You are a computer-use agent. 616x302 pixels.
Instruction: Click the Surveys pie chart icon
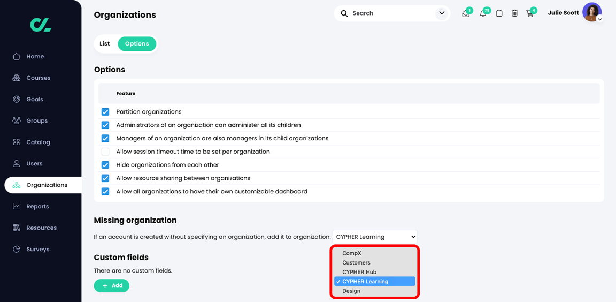point(17,249)
